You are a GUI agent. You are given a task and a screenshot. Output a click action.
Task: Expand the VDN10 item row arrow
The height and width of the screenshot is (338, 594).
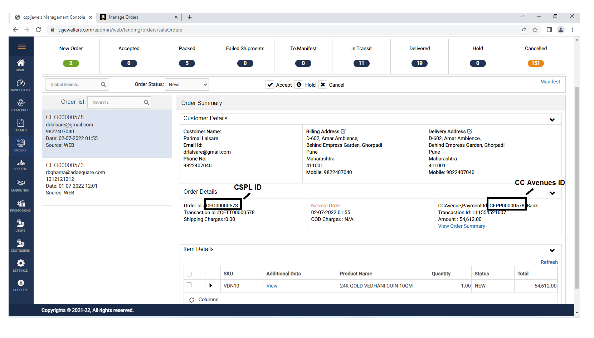click(x=210, y=285)
